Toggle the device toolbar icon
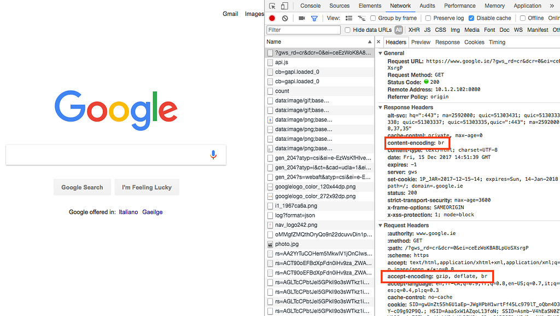The width and height of the screenshot is (560, 316). pos(284,5)
